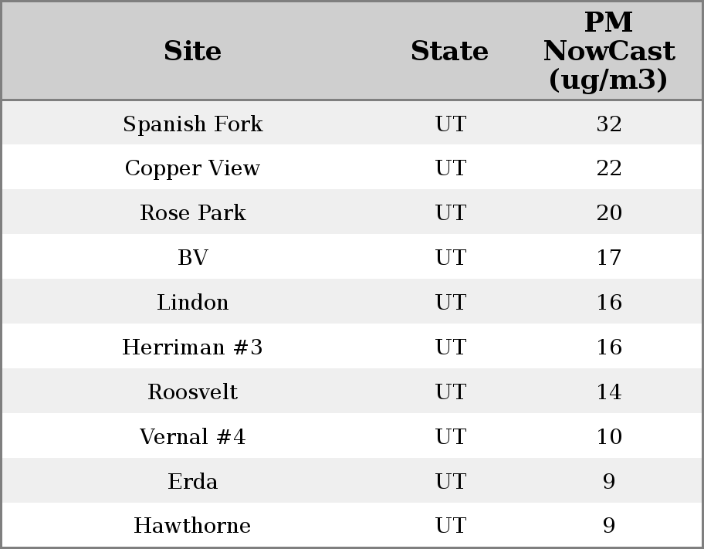Sort by PM NowCast column header
The height and width of the screenshot is (549, 704).
(608, 52)
